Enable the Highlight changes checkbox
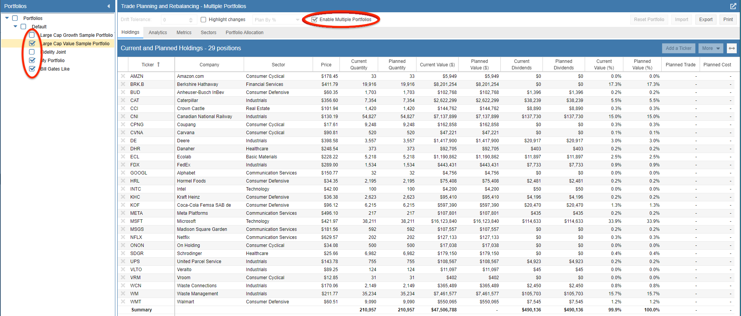 point(203,20)
